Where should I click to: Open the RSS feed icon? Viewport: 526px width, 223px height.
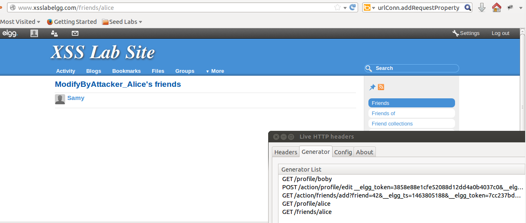coord(381,87)
